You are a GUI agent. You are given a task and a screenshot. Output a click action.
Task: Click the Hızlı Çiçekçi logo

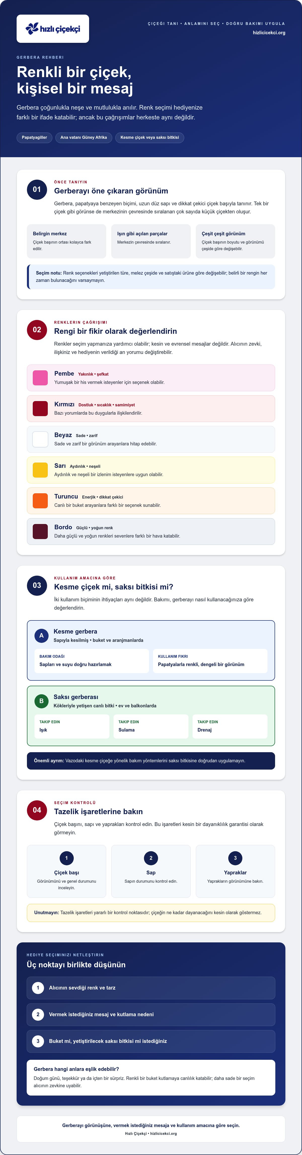[x=53, y=29]
